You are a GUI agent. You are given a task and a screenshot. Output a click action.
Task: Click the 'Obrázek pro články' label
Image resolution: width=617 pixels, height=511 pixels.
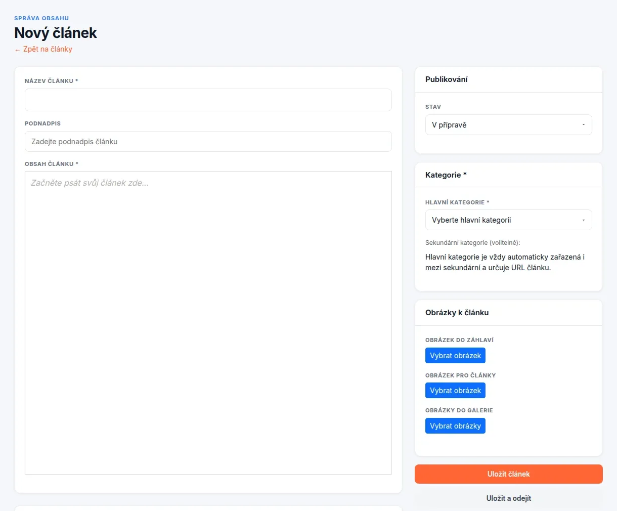pos(461,375)
